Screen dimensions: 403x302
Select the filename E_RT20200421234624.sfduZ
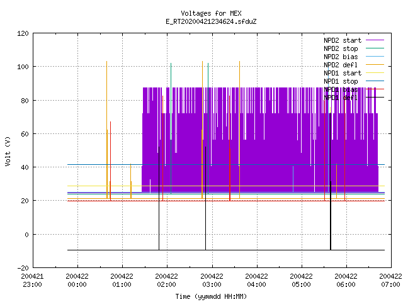pyautogui.click(x=211, y=21)
